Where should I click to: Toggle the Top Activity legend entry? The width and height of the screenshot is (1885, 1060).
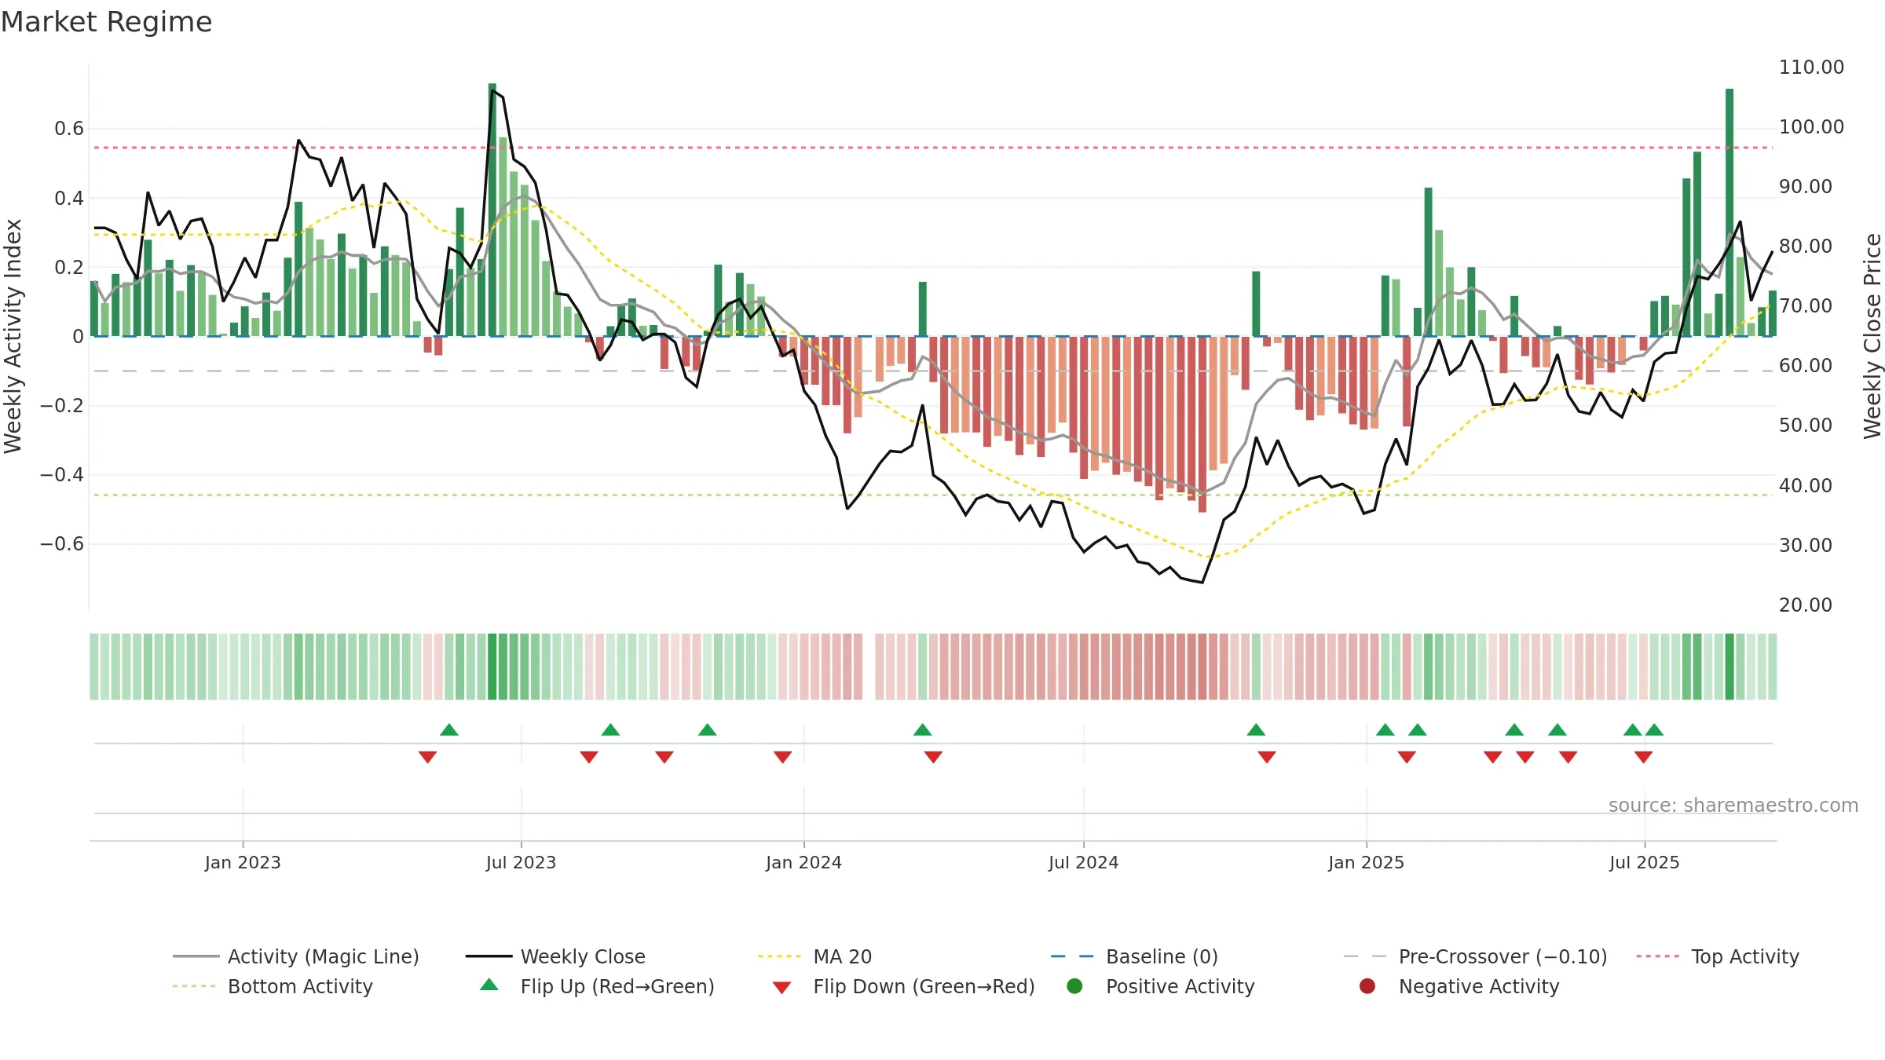pos(1718,956)
